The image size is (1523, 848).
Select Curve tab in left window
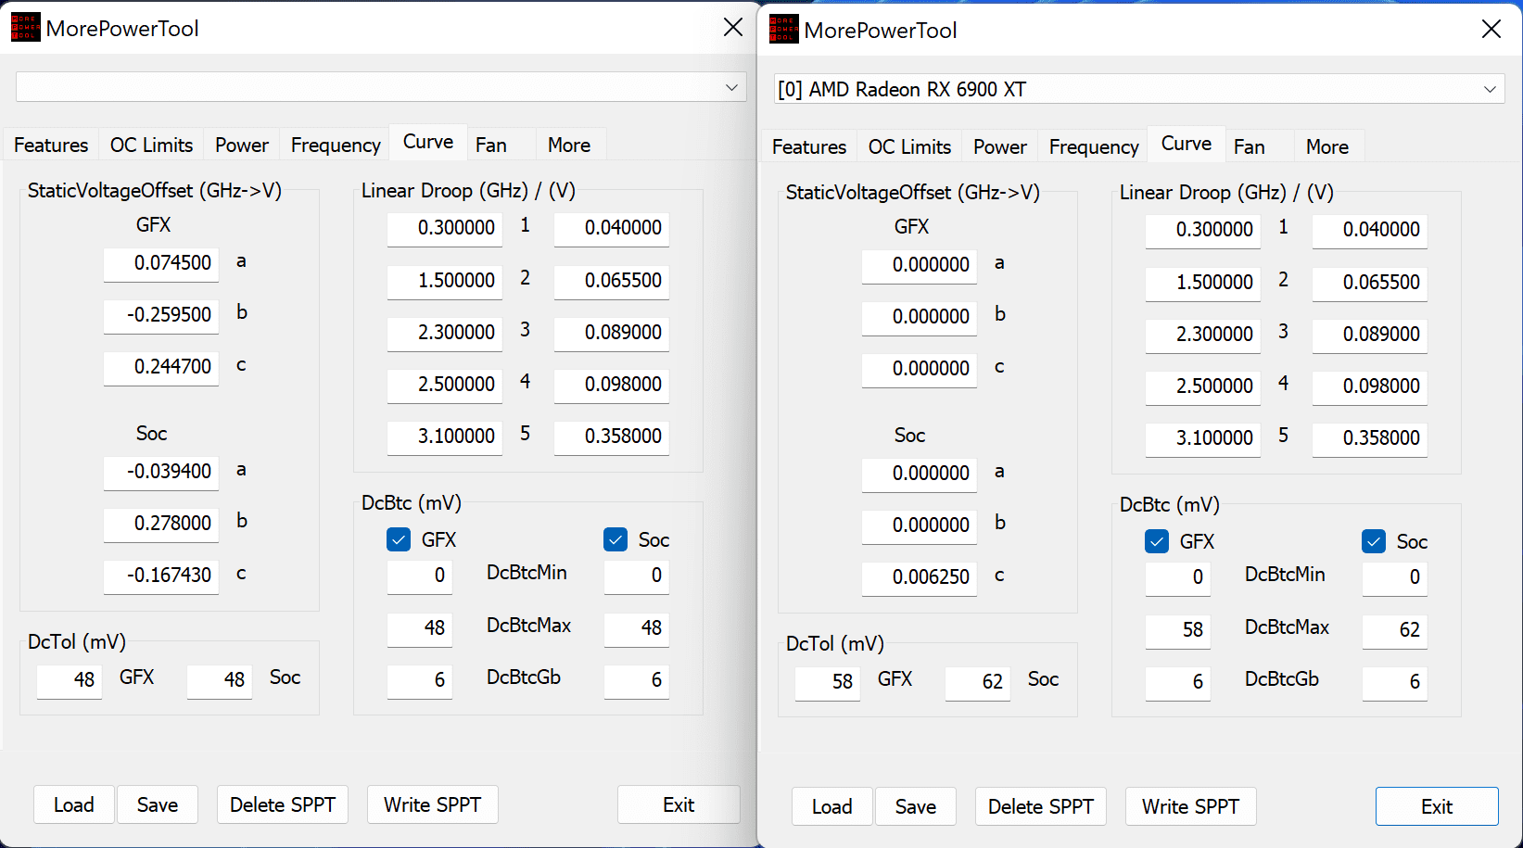[x=428, y=142]
